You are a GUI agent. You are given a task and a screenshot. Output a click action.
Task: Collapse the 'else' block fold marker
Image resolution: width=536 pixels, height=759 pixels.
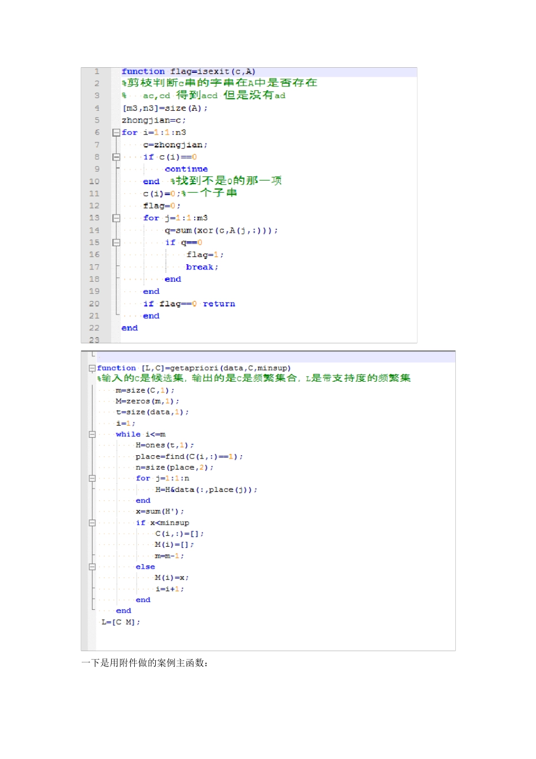[92, 567]
